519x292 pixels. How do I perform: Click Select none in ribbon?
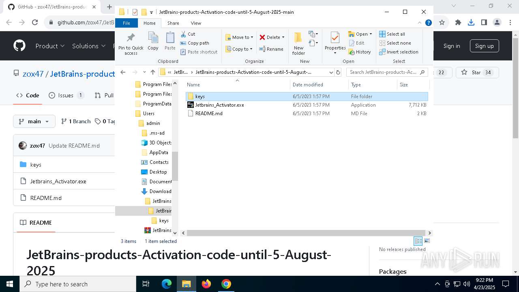click(395, 43)
